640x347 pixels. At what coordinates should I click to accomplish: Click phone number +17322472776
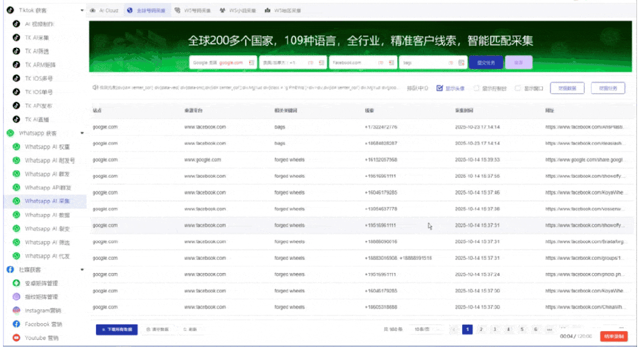(381, 127)
